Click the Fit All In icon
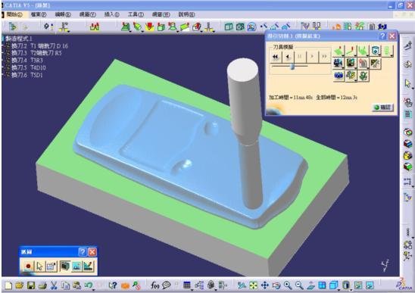The image size is (415, 293). tap(253, 285)
